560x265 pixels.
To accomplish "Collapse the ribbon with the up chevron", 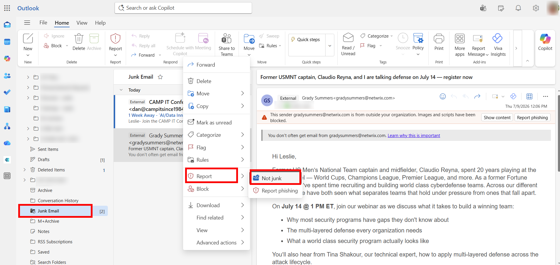I will point(527,61).
